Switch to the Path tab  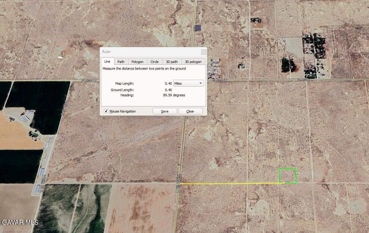point(121,62)
